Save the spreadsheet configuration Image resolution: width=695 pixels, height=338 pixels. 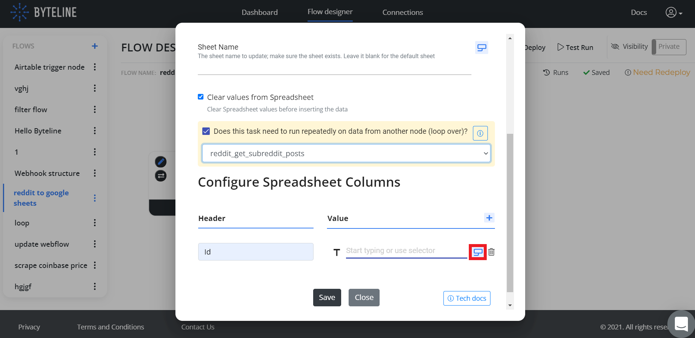click(327, 297)
